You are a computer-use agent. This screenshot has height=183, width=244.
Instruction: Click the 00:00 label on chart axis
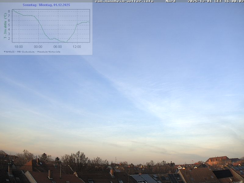pos(38,47)
